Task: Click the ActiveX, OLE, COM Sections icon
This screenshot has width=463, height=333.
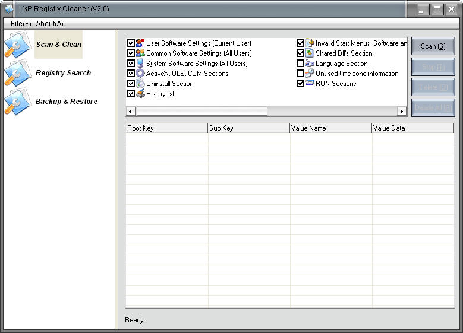Action: (140, 74)
